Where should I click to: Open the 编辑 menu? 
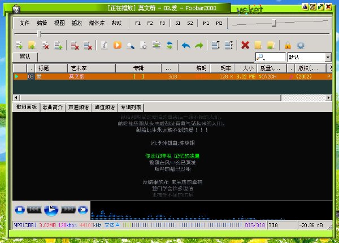click(42, 23)
